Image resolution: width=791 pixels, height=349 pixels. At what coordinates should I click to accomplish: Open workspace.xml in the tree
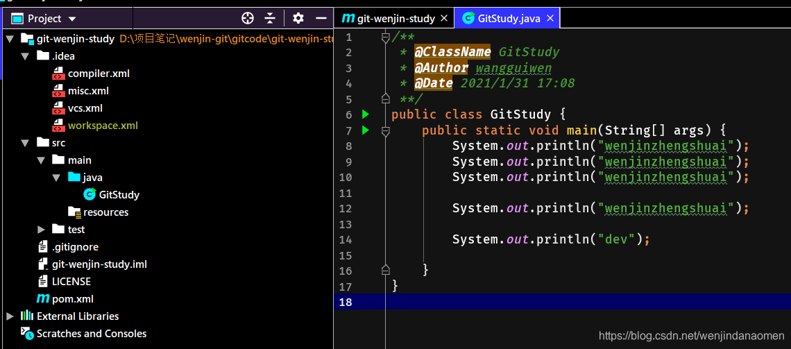tap(103, 126)
